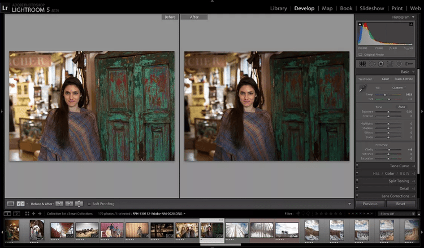Select the Crop Overlay tool
This screenshot has height=248, width=424.
pyautogui.click(x=362, y=64)
